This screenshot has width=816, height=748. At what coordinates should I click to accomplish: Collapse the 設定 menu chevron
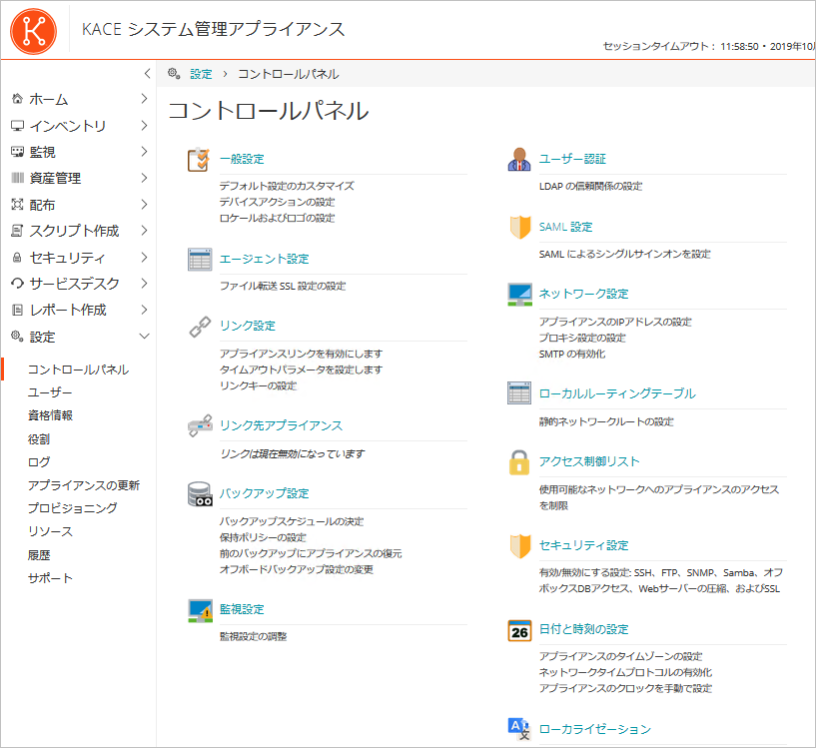tap(144, 337)
